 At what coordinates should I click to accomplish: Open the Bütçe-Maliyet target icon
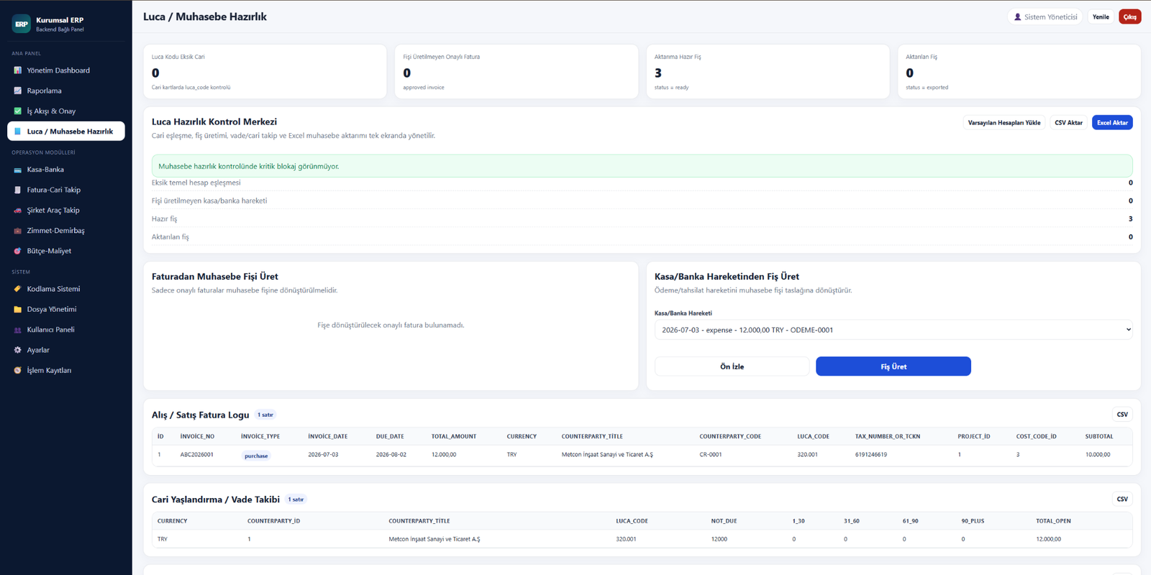click(x=18, y=251)
